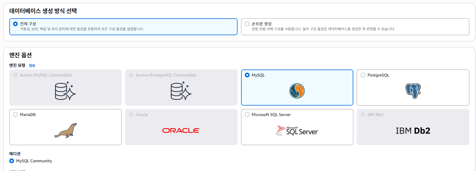Click the Oracle engine radio button
This screenshot has height=171, width=476.
(x=131, y=115)
